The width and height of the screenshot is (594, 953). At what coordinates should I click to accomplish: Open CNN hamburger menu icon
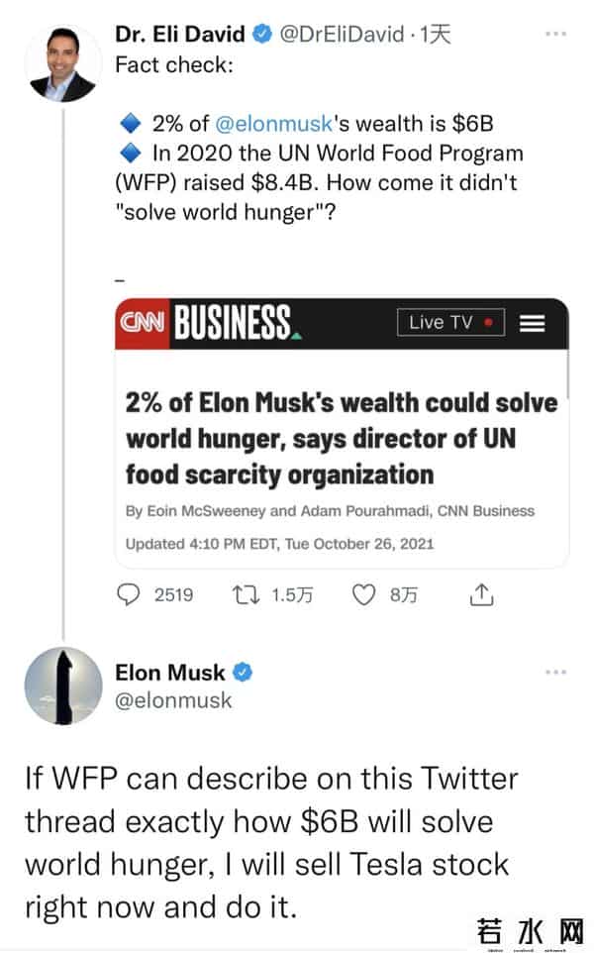[534, 323]
